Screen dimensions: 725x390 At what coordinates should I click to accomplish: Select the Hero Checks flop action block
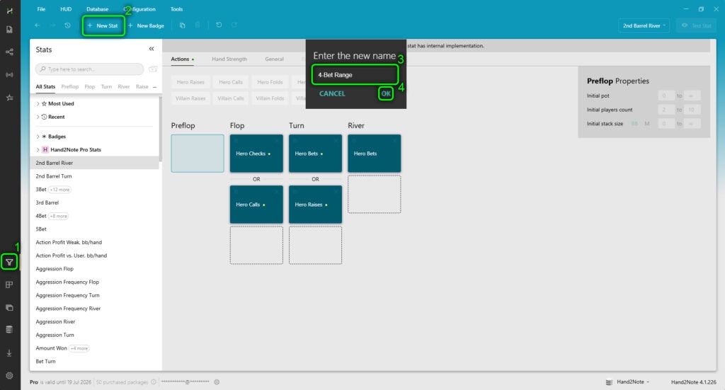pos(256,154)
